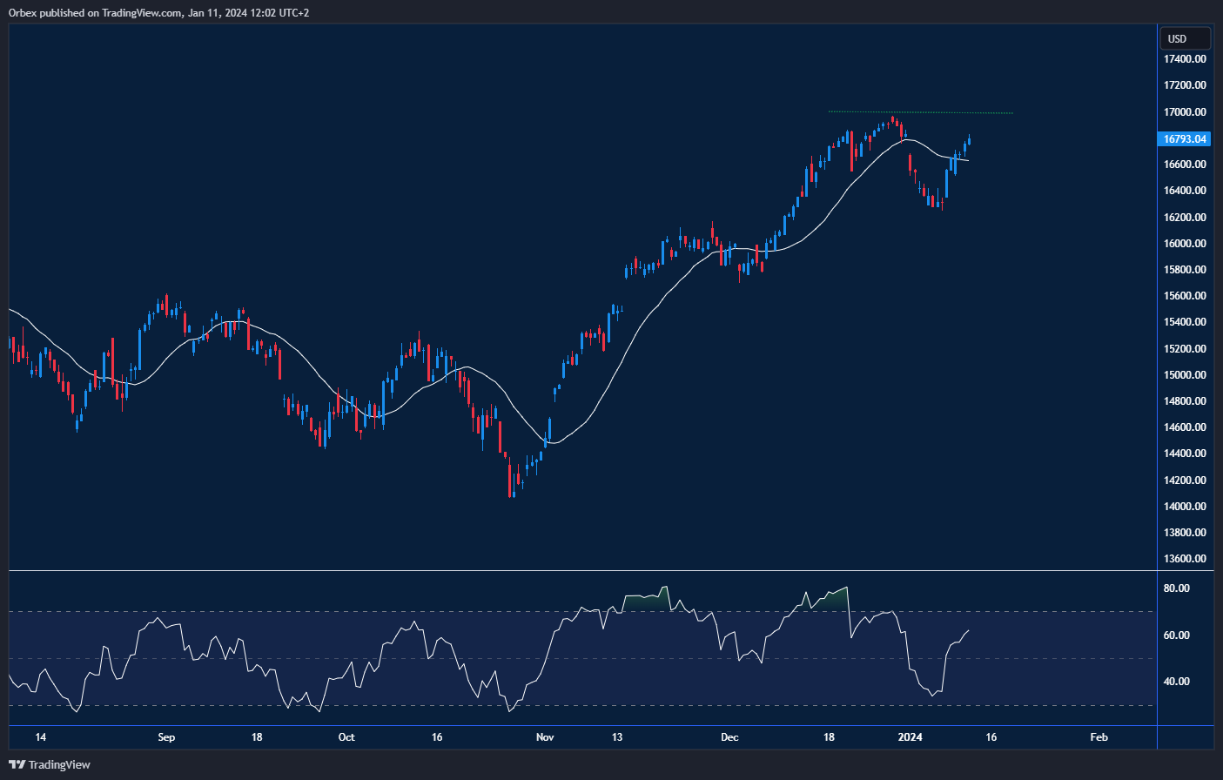The height and width of the screenshot is (780, 1223).
Task: Click the green dotted resistance line
Action: (x=958, y=112)
